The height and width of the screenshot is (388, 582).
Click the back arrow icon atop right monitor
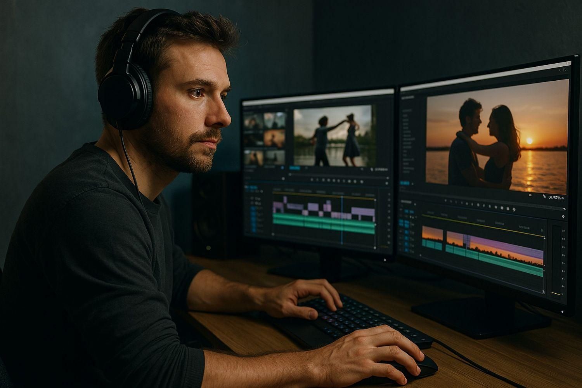pos(559,70)
